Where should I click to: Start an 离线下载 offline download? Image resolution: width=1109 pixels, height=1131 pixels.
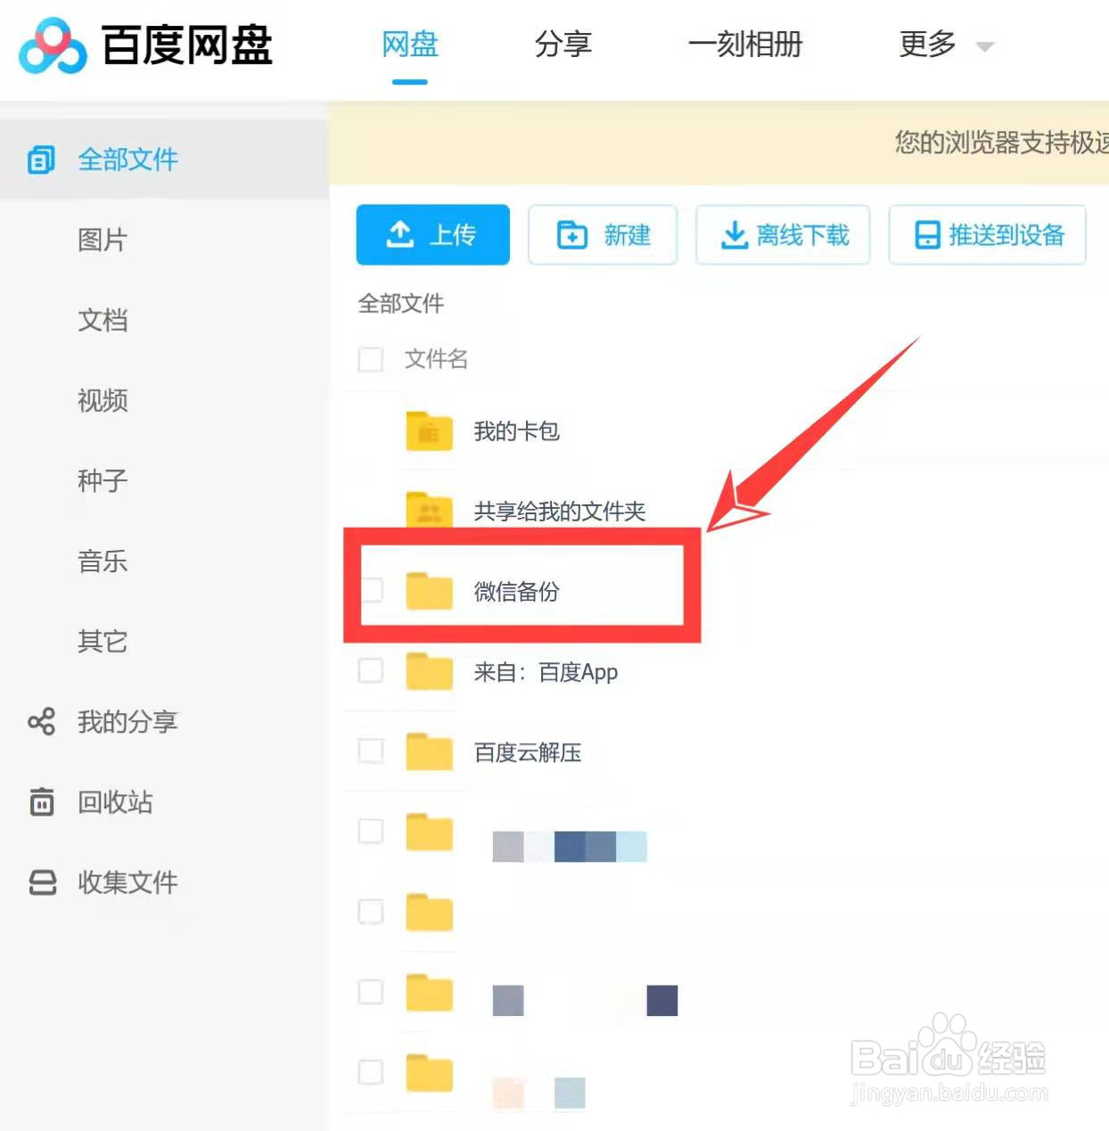783,235
